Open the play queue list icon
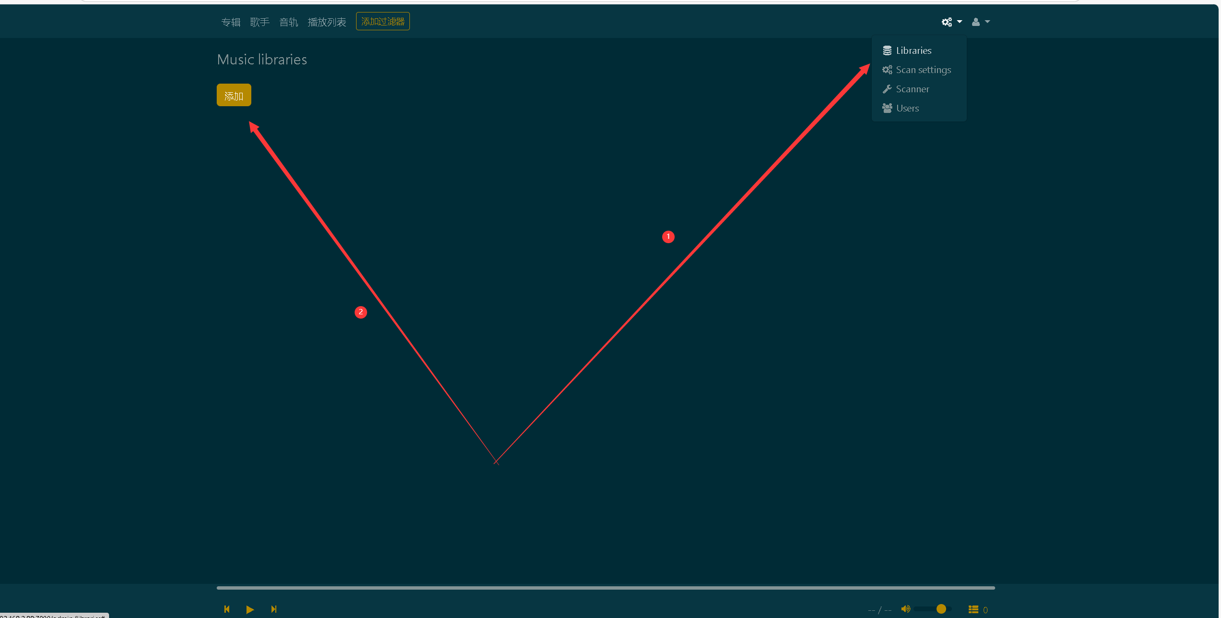1221x618 pixels. pyautogui.click(x=973, y=609)
